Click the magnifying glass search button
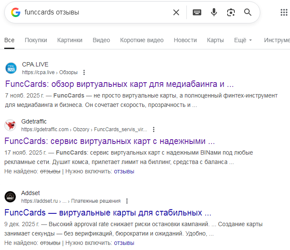This screenshot has height=250, width=290. 248,12
